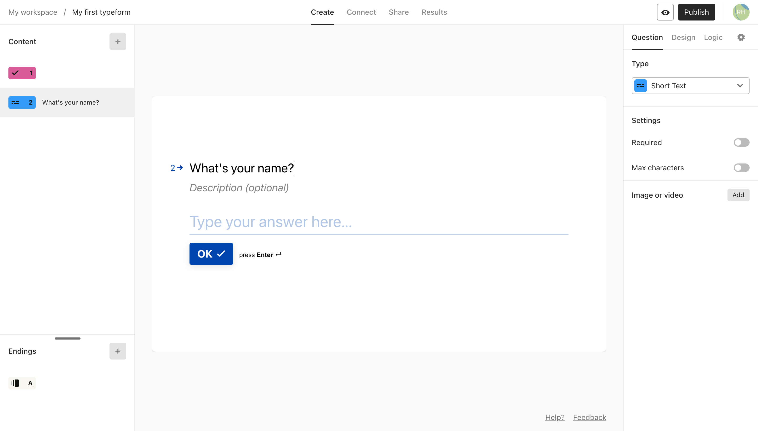Open the Connect tab
Image resolution: width=758 pixels, height=431 pixels.
(361, 12)
